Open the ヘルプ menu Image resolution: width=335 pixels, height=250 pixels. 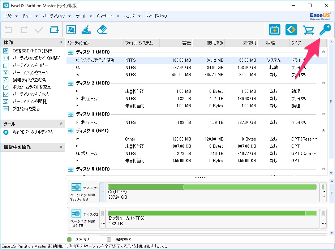[132, 16]
